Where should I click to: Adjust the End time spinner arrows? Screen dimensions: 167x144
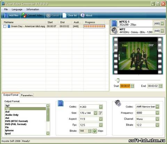coord(161,86)
